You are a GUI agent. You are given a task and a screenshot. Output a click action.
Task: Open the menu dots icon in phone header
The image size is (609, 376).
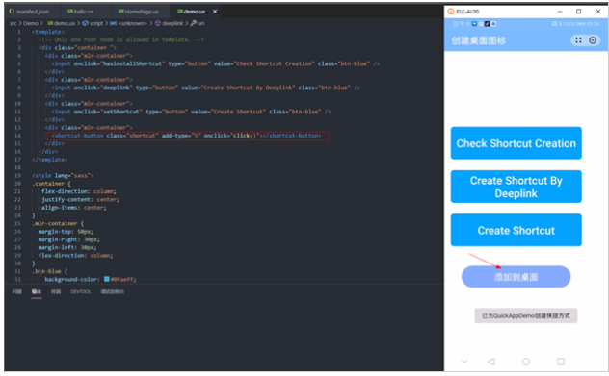point(578,40)
